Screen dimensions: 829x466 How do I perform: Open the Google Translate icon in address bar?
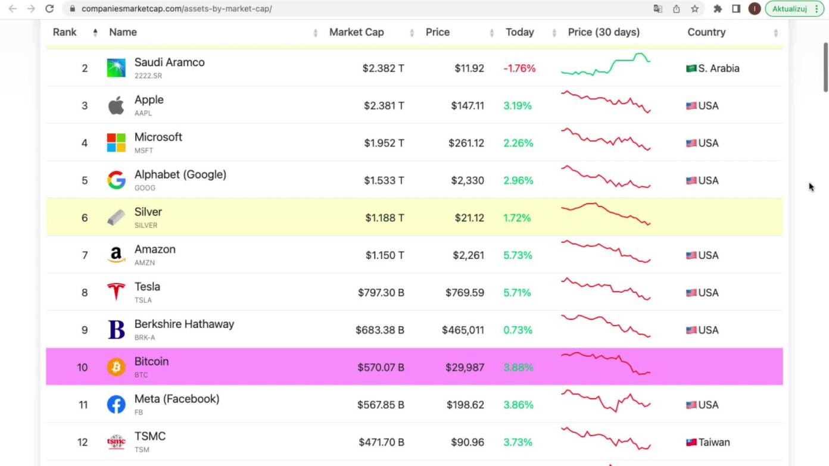click(657, 9)
